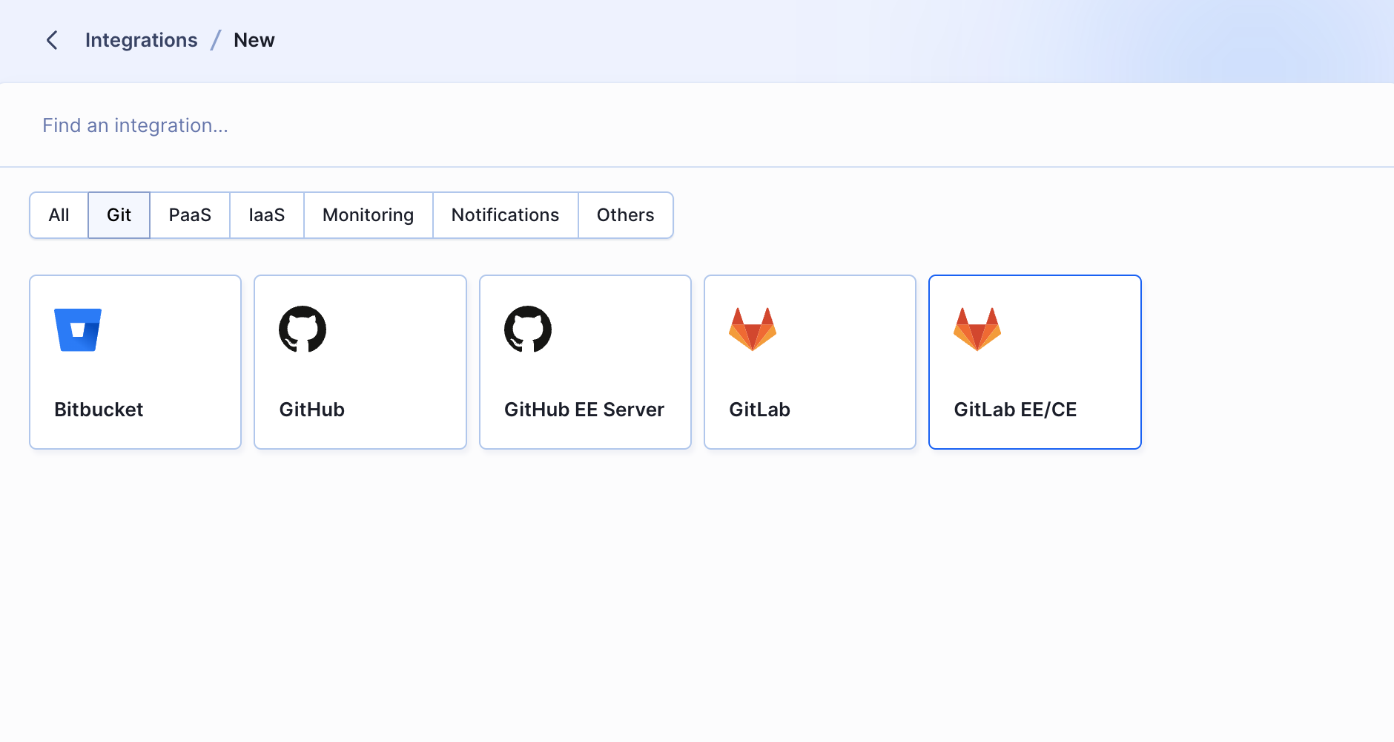1394x742 pixels.
Task: Click the GitHub octocat icon
Action: [x=303, y=329]
